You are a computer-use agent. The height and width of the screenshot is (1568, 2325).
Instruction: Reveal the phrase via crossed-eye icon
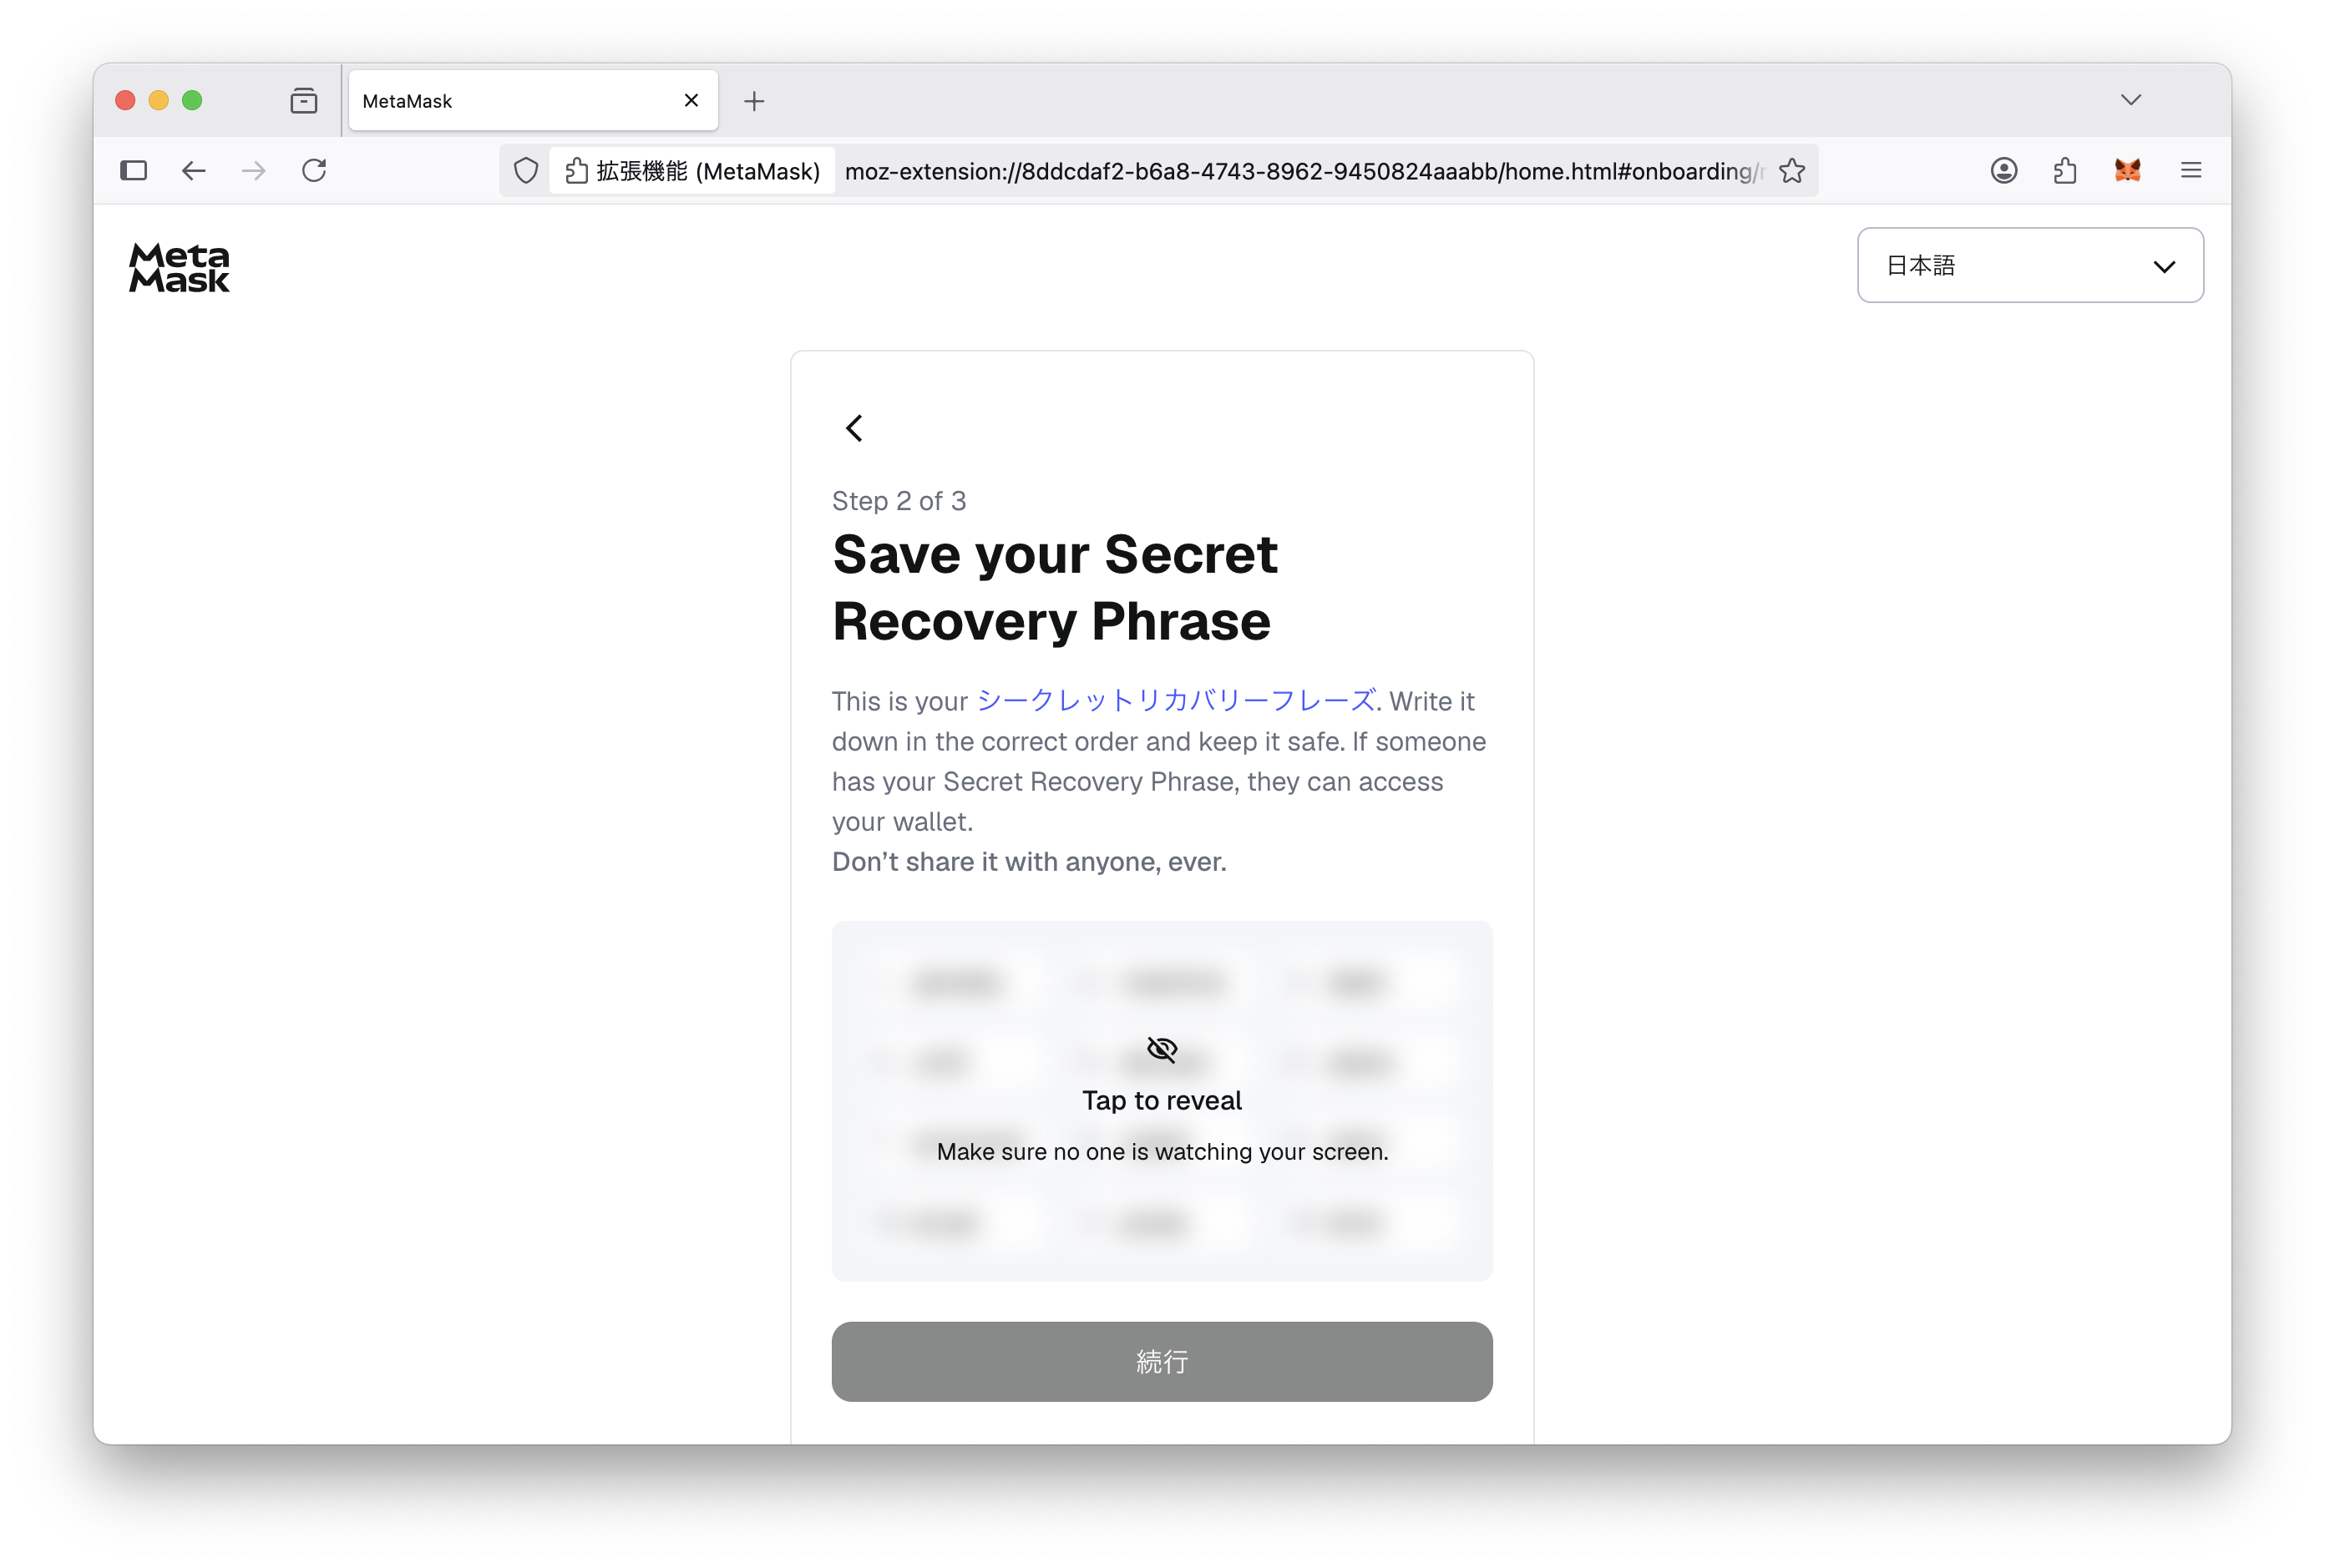[x=1162, y=1049]
